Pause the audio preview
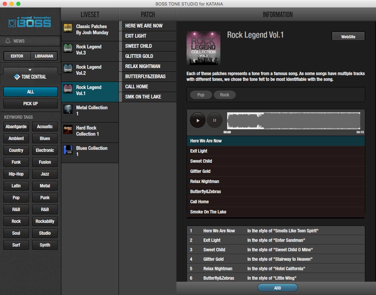The height and width of the screenshot is (295, 376). 214,120
